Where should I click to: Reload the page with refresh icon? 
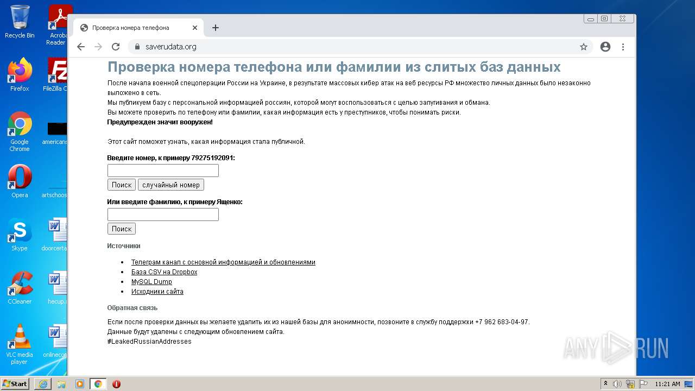tap(116, 47)
